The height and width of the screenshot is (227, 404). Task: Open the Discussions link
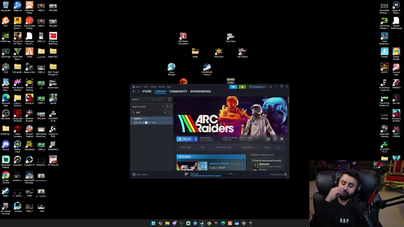(x=247, y=147)
